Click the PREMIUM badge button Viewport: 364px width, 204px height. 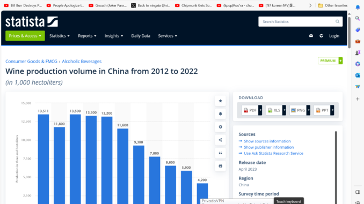tap(330, 61)
